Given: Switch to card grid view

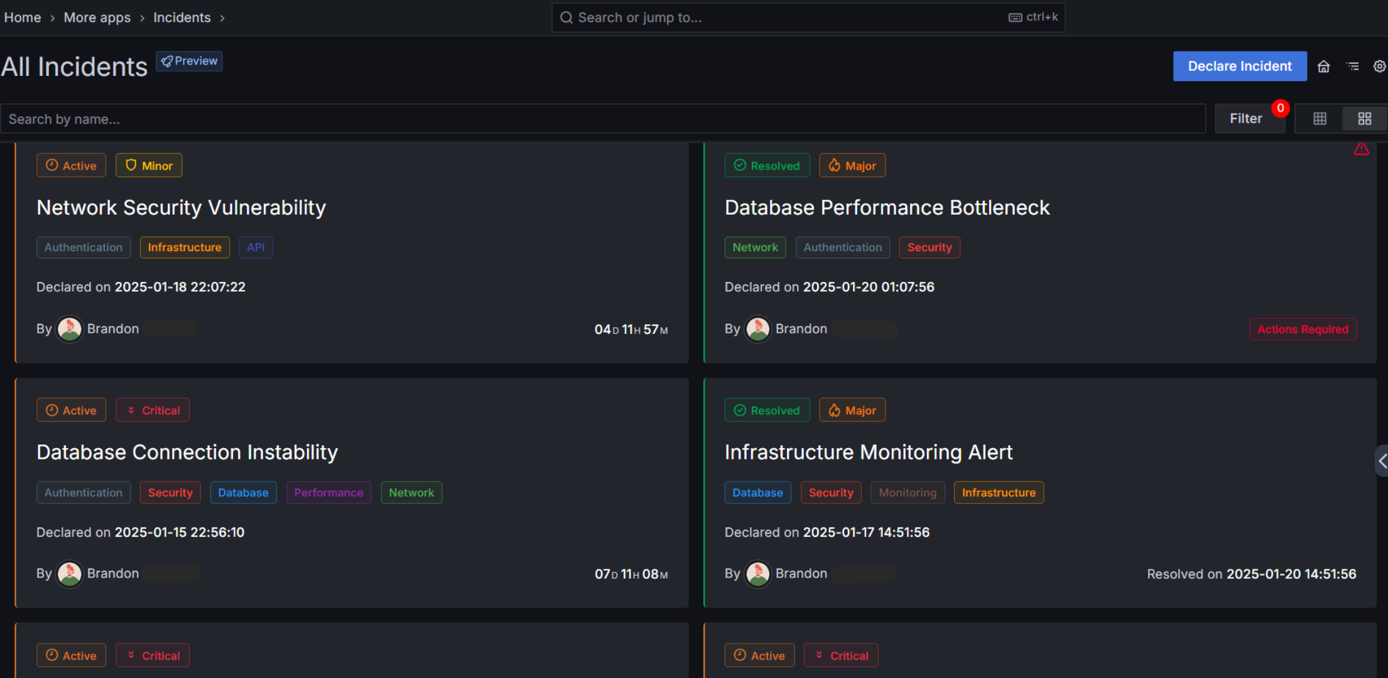Looking at the screenshot, I should [1364, 119].
